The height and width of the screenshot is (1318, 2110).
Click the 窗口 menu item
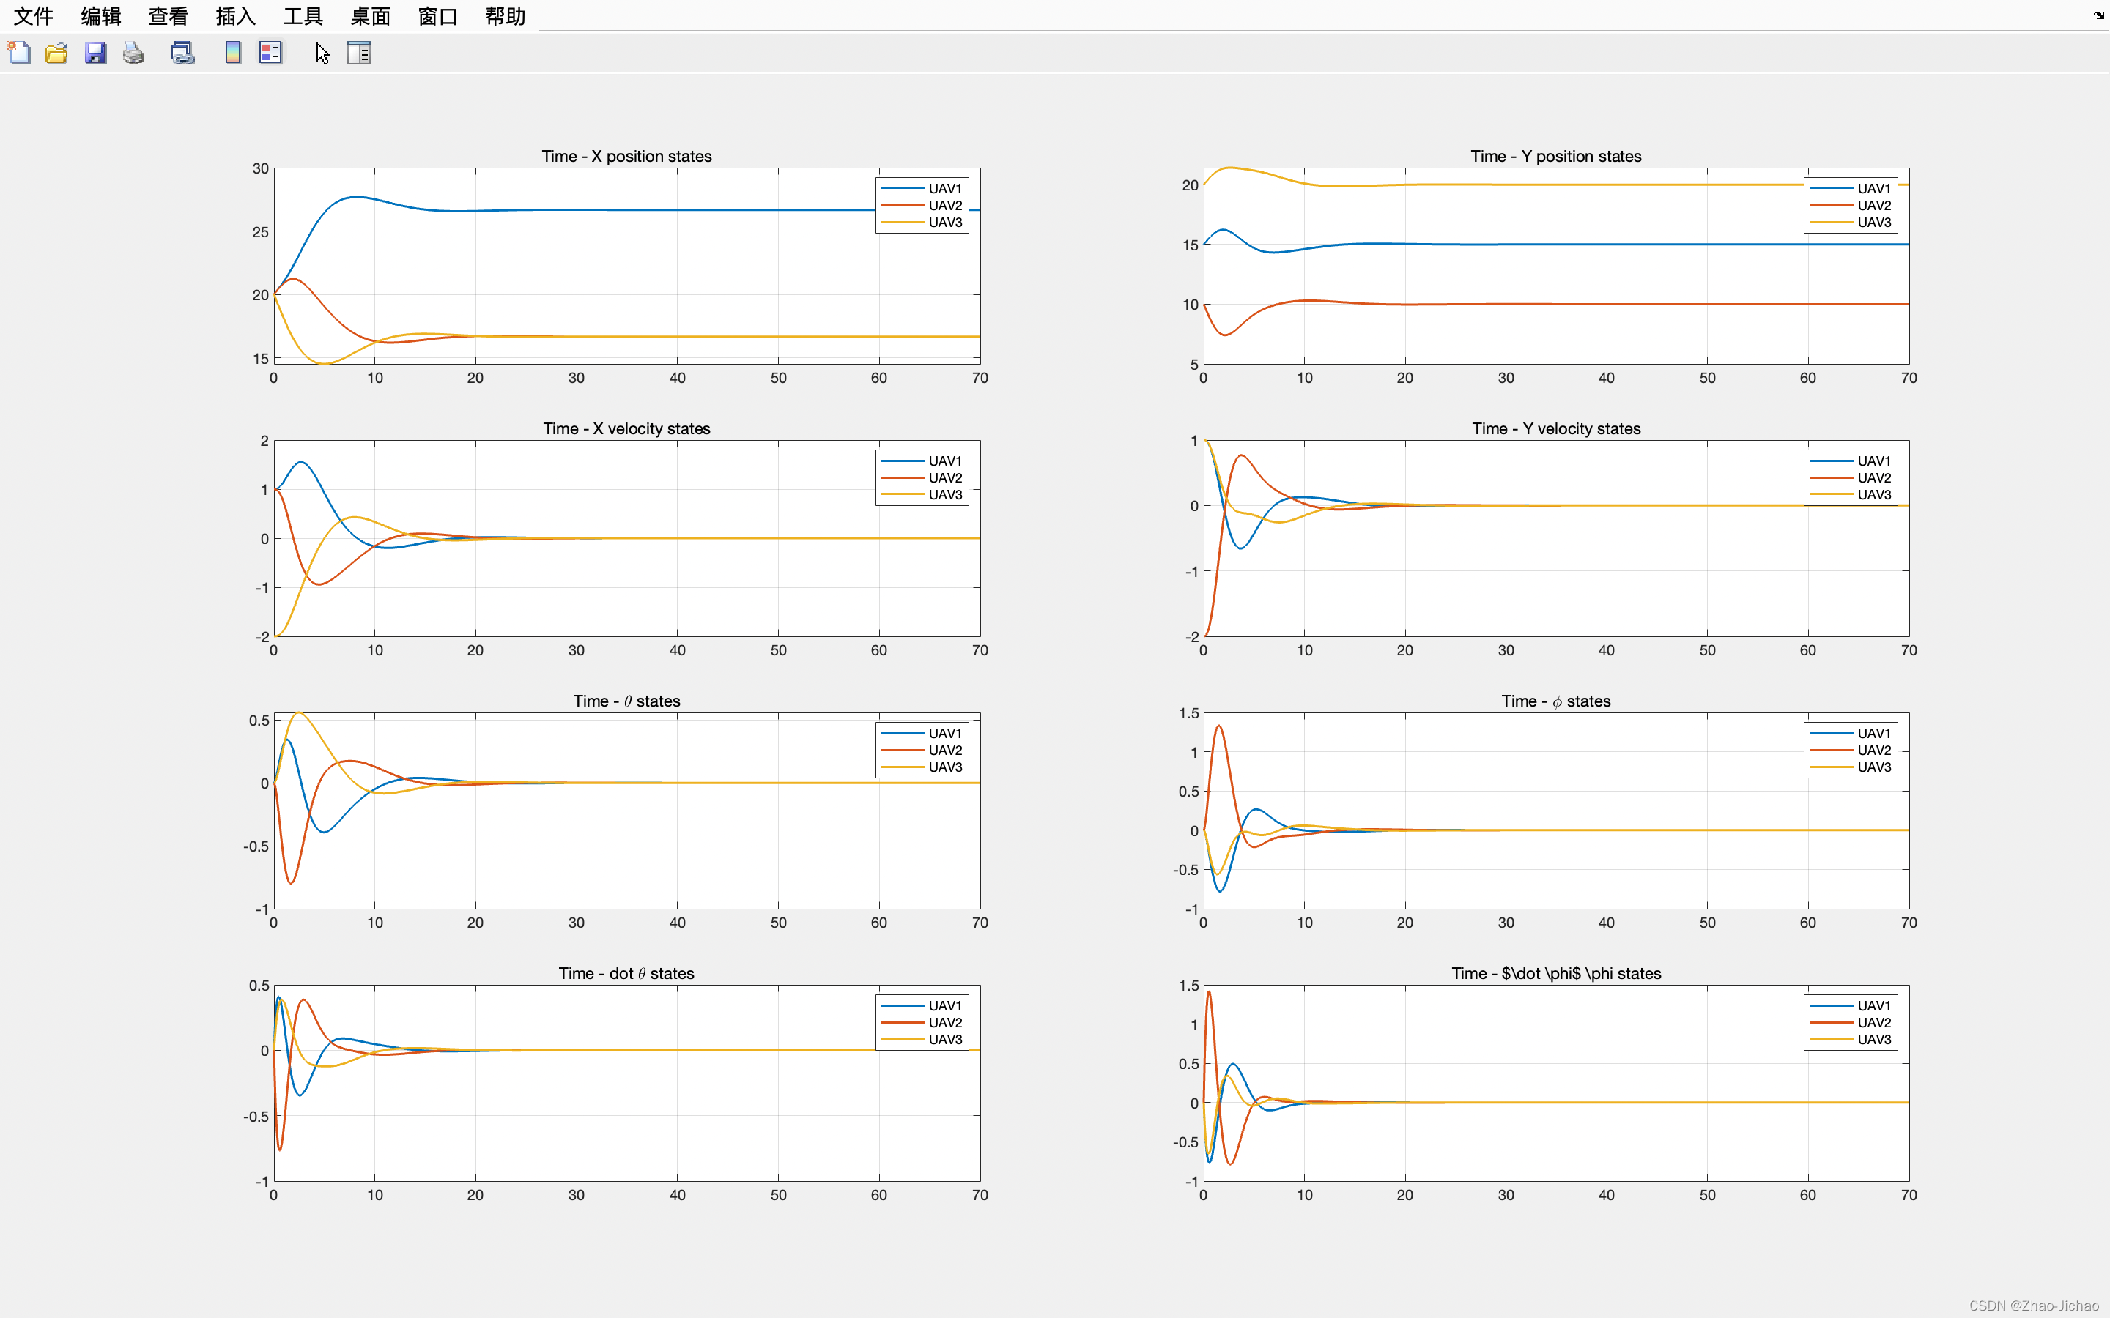(437, 15)
